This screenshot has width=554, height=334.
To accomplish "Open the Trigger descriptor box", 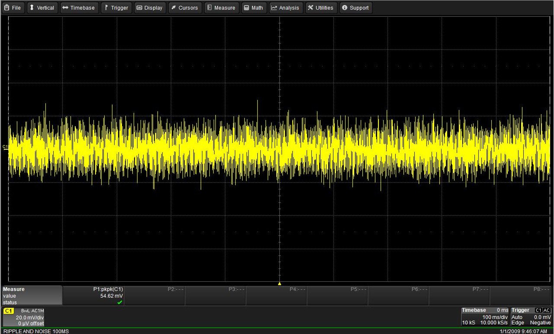I will pyautogui.click(x=531, y=317).
